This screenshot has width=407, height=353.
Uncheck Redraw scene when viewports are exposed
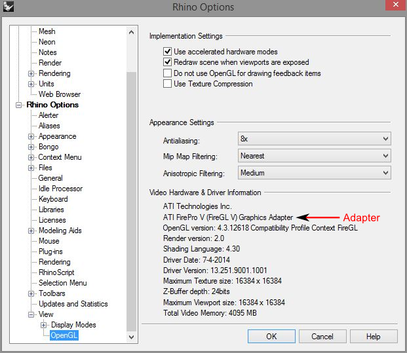click(167, 62)
